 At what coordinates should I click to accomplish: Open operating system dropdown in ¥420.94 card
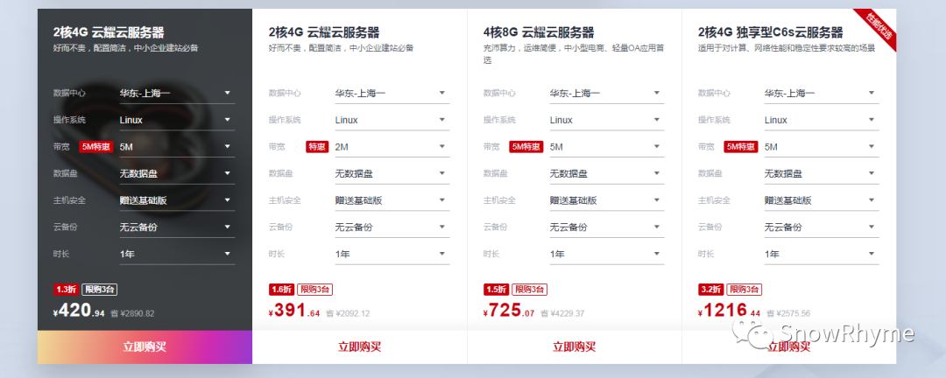coord(177,120)
